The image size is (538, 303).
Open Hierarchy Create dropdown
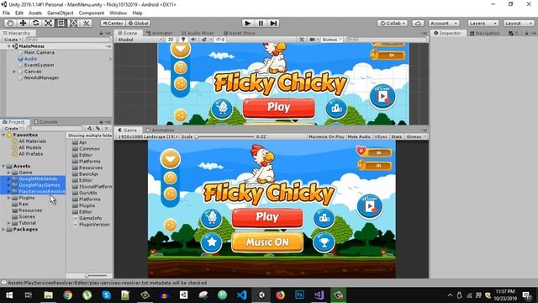pyautogui.click(x=13, y=40)
